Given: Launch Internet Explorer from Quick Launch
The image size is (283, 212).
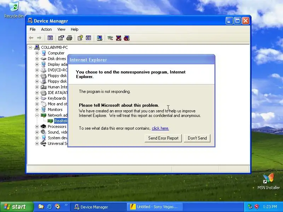Looking at the screenshot, I should point(49,207).
